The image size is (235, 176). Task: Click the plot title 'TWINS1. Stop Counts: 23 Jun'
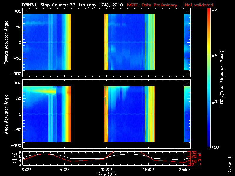click(x=53, y=5)
